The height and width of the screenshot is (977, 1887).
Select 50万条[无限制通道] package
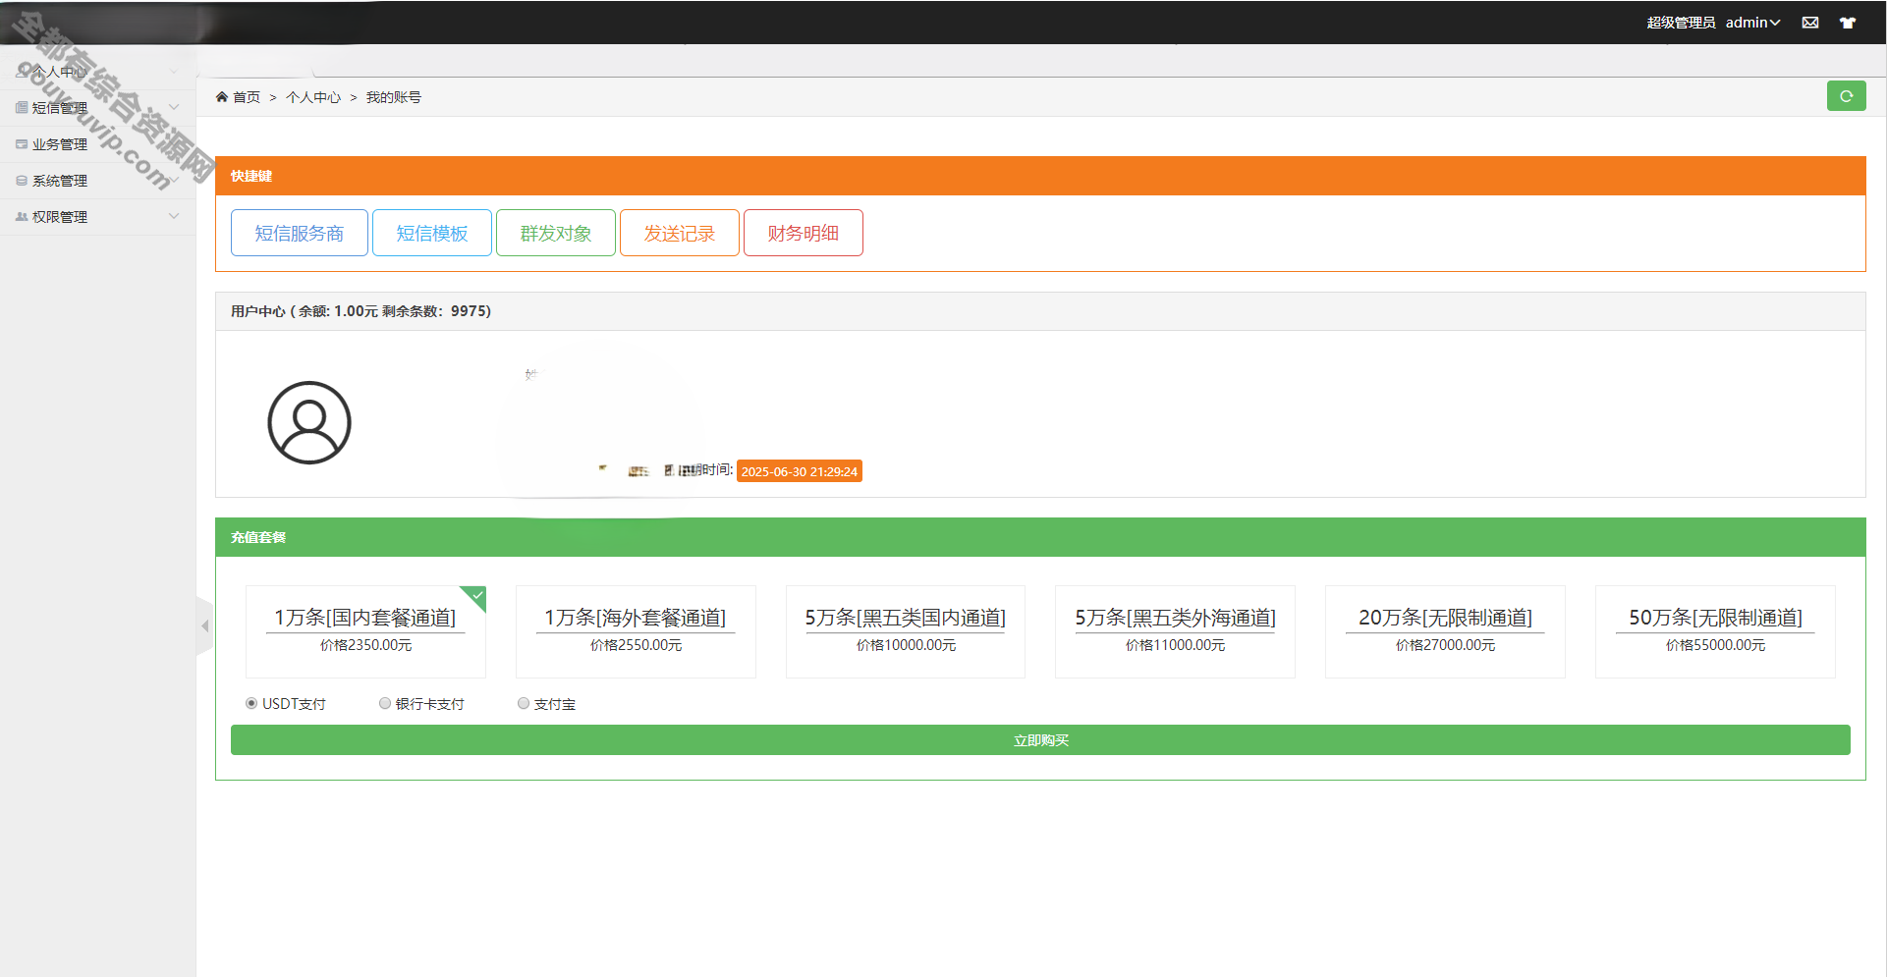[x=1715, y=631]
